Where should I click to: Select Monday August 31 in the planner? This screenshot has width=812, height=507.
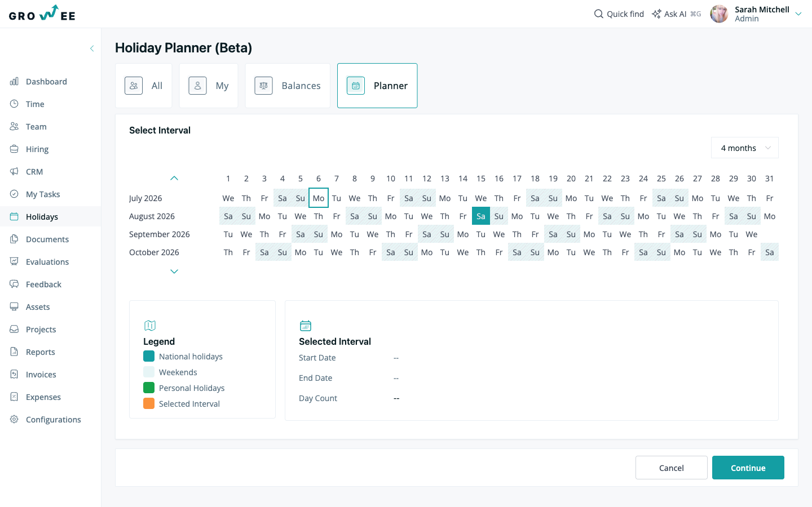click(x=770, y=216)
